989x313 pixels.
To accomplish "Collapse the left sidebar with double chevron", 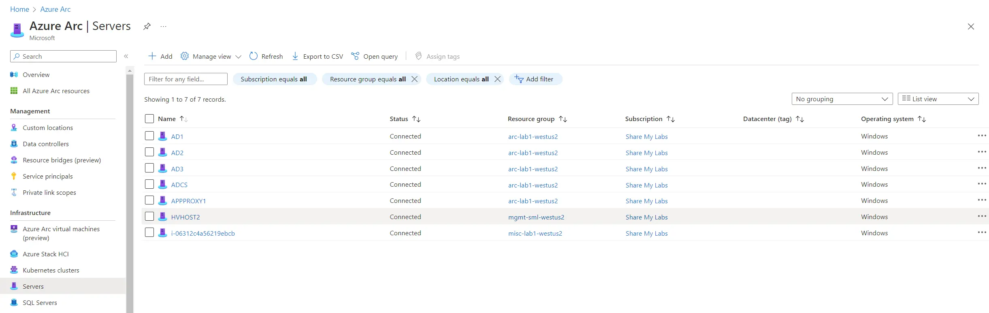I will [x=126, y=56].
